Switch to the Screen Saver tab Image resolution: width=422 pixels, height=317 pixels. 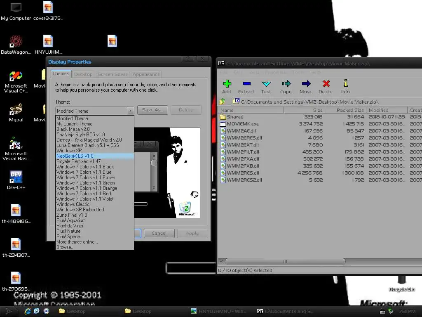click(113, 74)
